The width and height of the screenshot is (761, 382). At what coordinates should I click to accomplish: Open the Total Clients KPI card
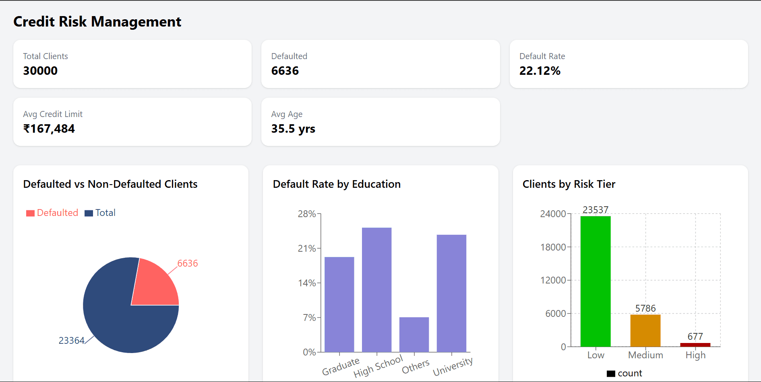coord(132,64)
